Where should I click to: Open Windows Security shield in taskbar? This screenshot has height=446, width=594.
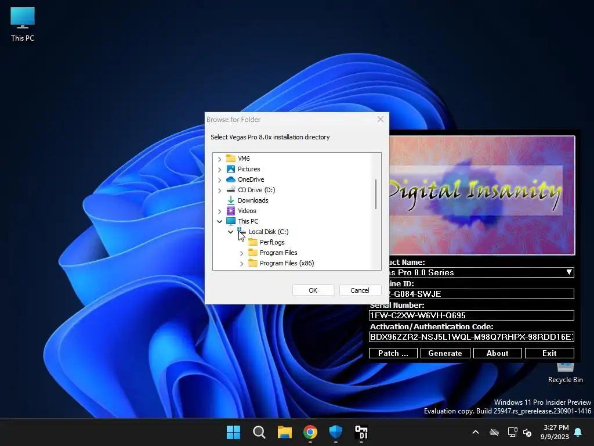pos(336,432)
